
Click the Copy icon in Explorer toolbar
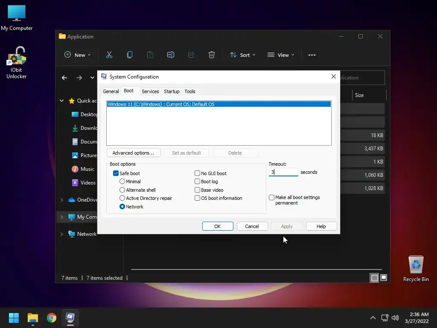pyautogui.click(x=130, y=55)
